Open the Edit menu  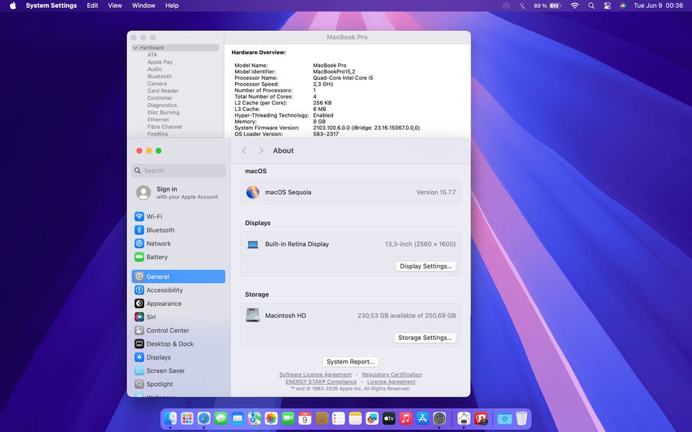point(92,6)
